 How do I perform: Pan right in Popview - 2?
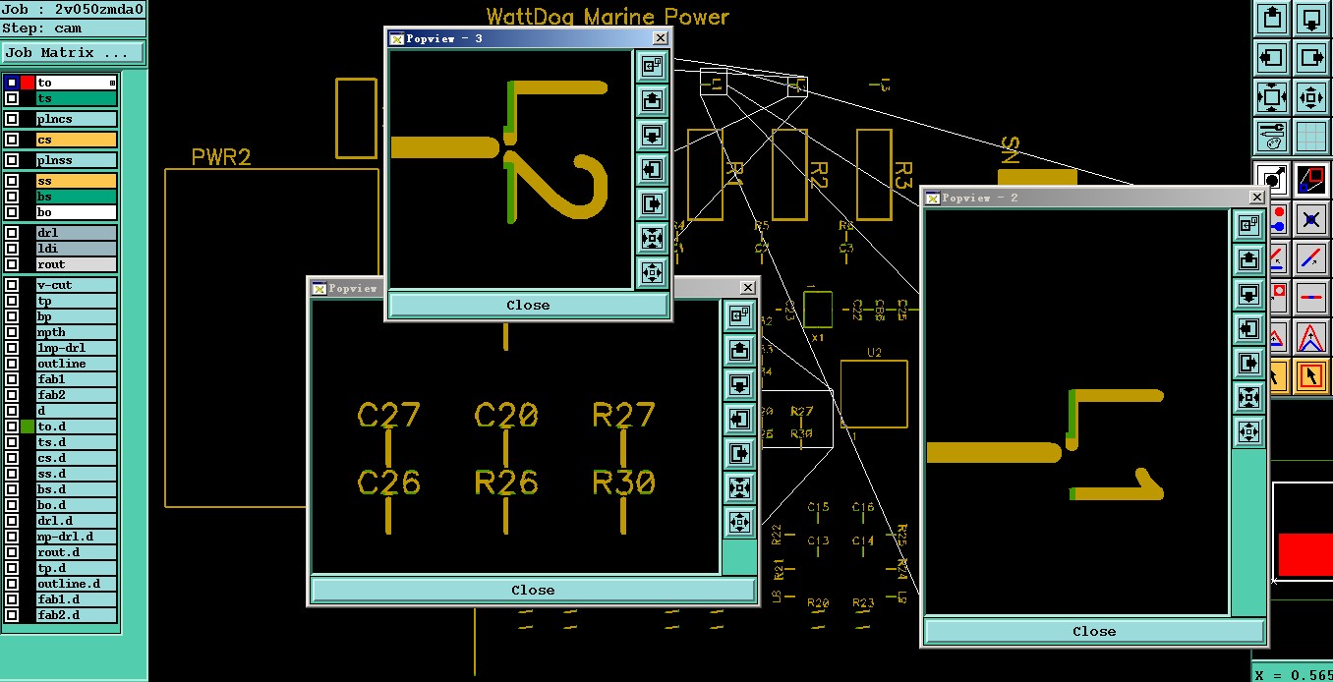1248,364
